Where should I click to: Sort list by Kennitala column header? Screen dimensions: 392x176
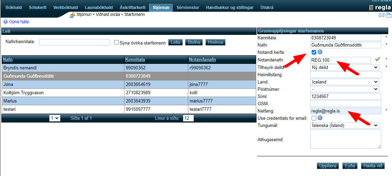point(135,59)
